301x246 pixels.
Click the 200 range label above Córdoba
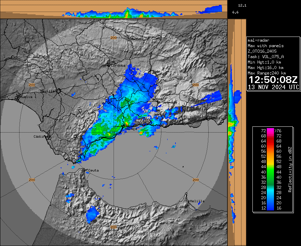tap(114, 38)
